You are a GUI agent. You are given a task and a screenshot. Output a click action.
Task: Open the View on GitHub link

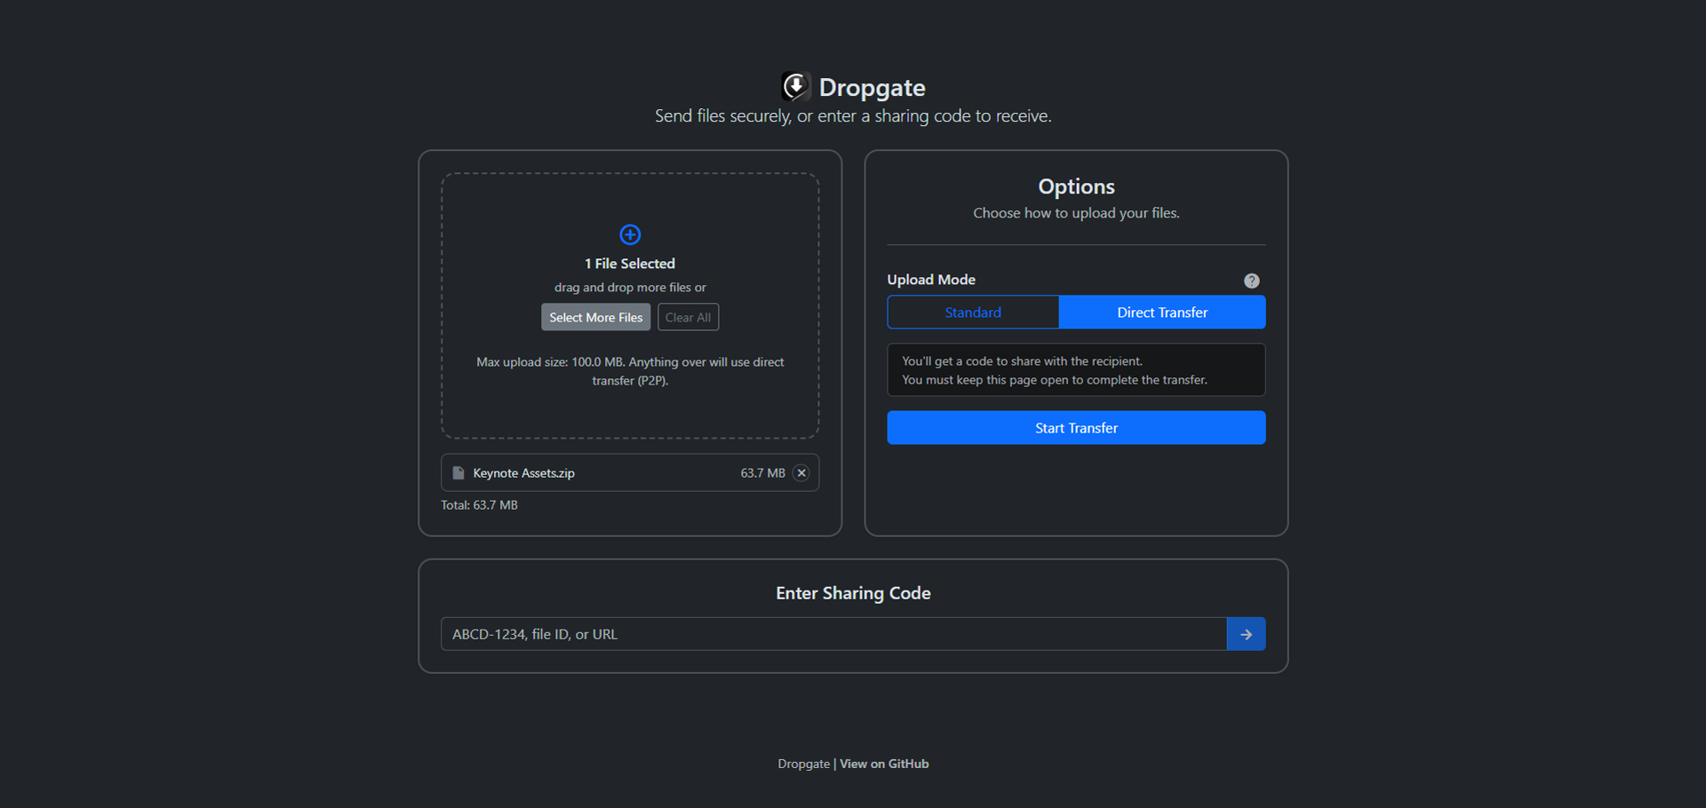884,764
